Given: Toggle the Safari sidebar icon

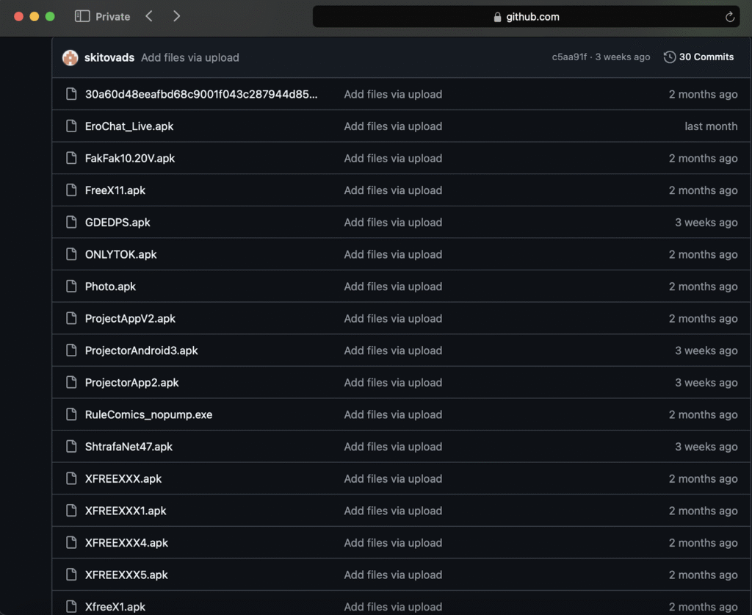Looking at the screenshot, I should point(82,16).
